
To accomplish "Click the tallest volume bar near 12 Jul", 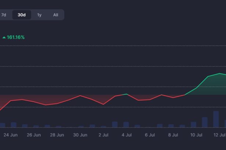I will pos(216,119).
